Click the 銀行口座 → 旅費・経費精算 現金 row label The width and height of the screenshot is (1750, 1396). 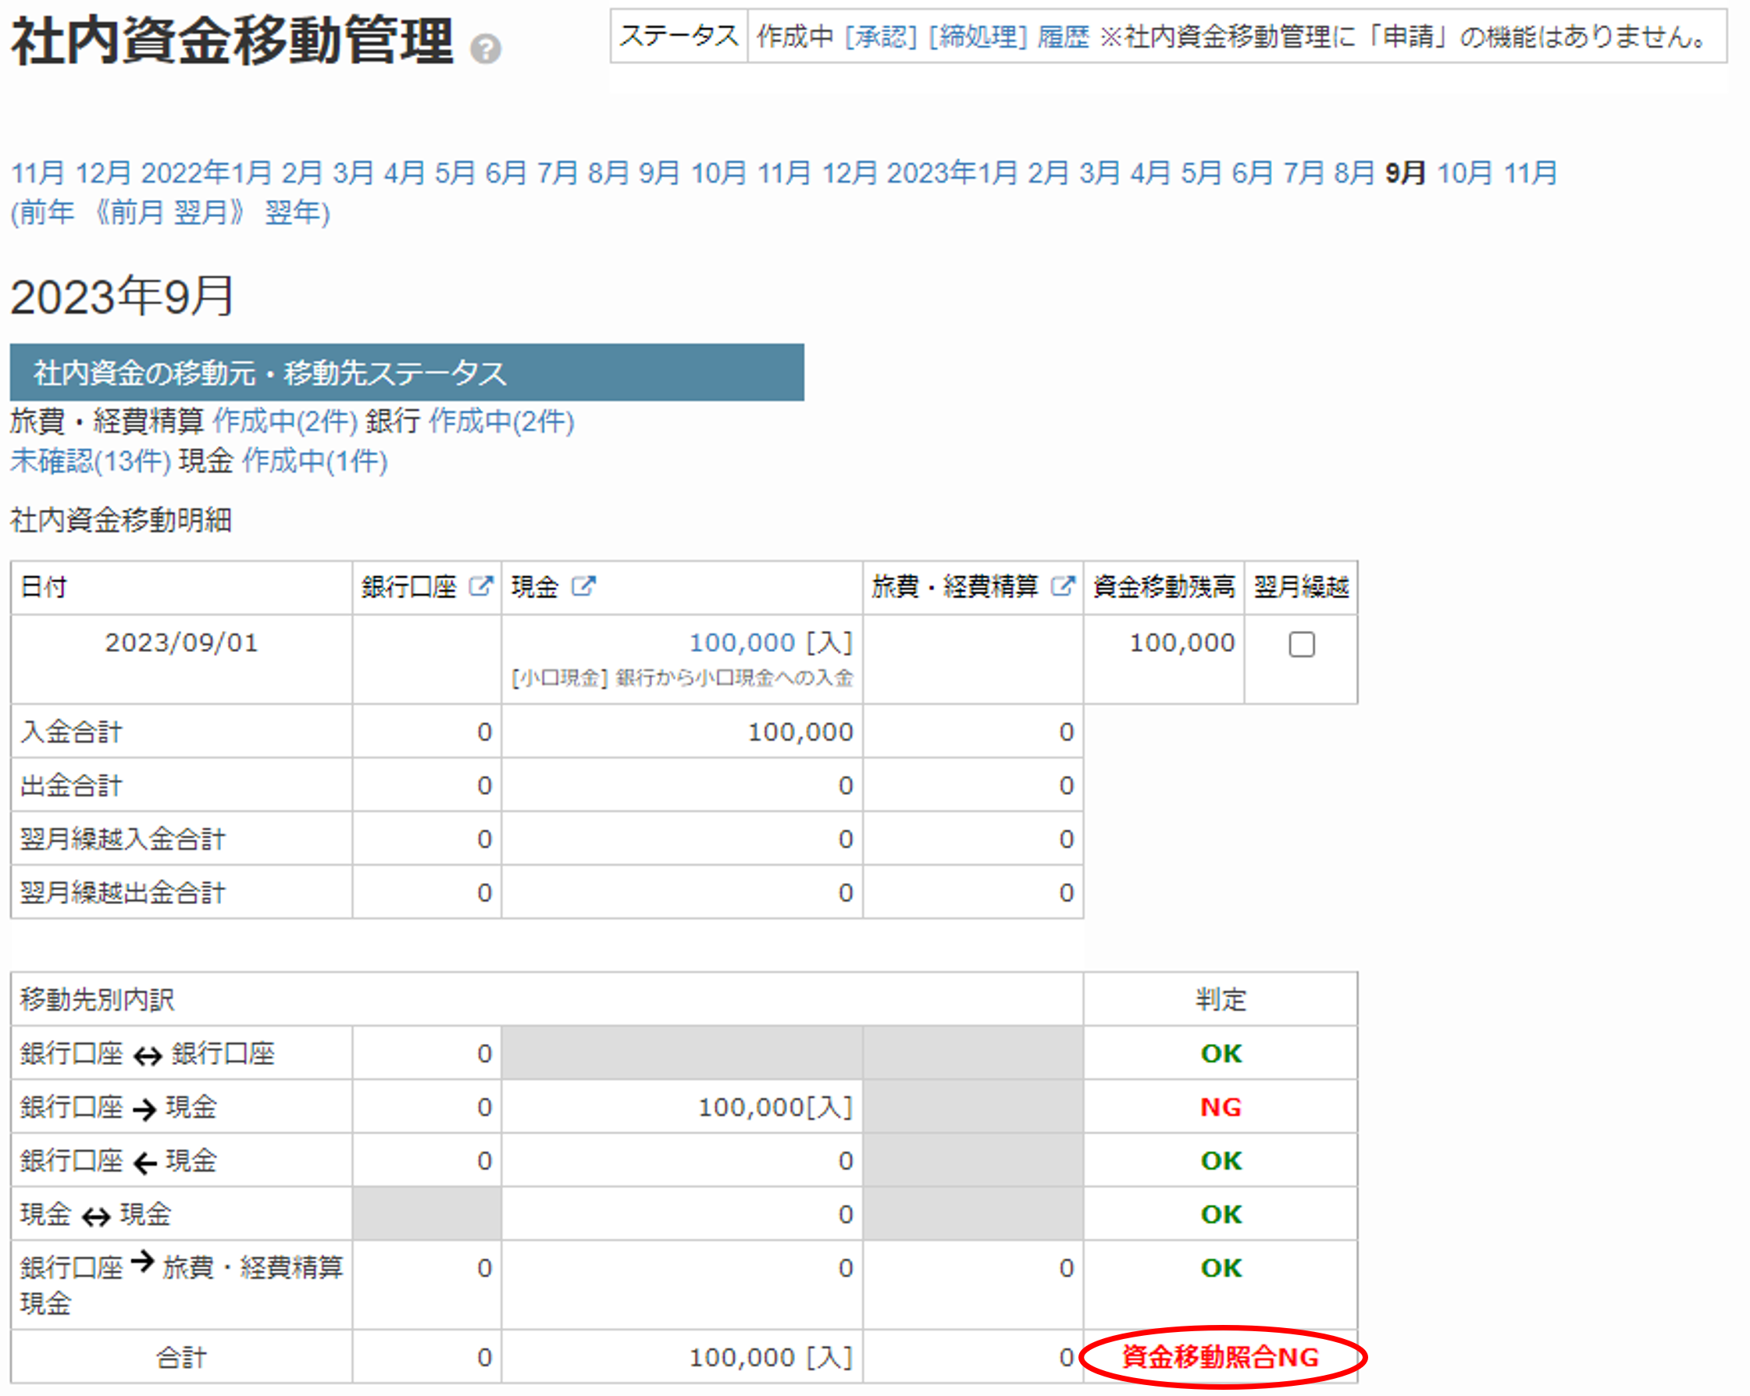tap(182, 1285)
